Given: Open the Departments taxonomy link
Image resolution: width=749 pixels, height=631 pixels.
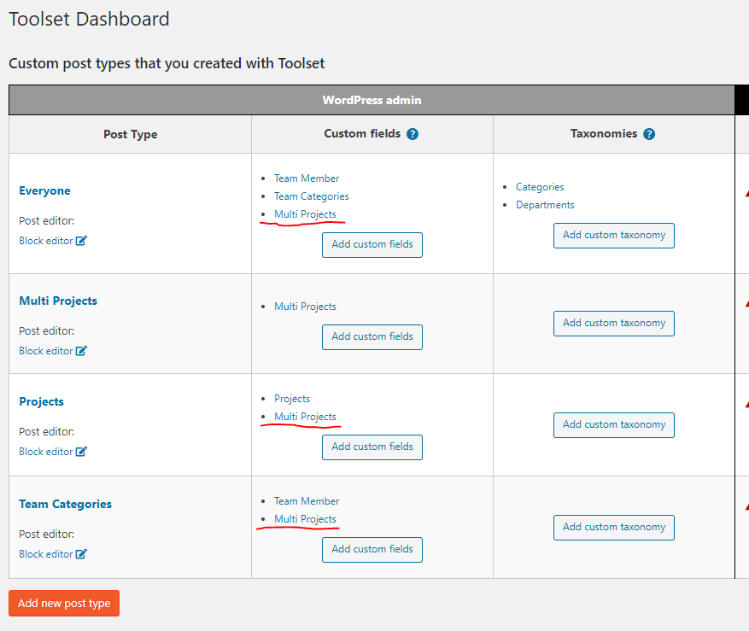Looking at the screenshot, I should click(x=545, y=205).
